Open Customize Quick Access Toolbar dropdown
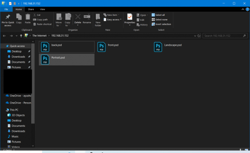 (x=19, y=3)
